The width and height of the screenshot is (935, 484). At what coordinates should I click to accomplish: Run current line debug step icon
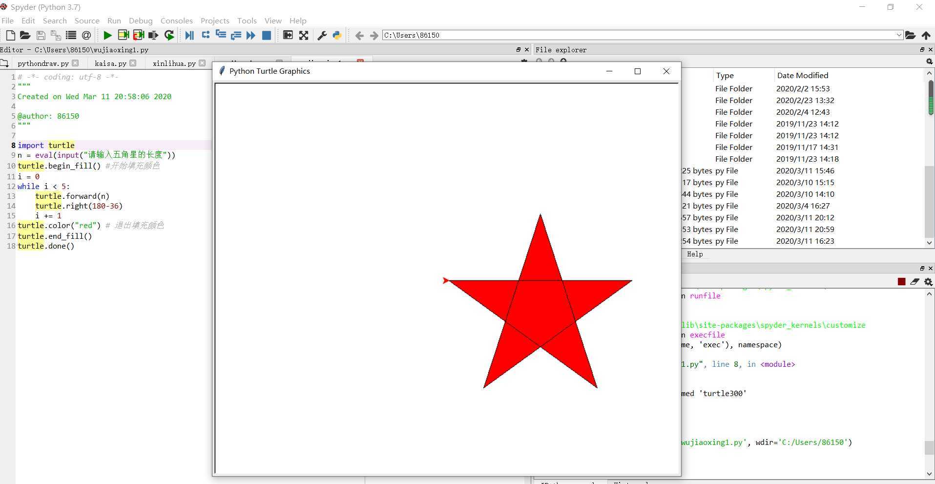(x=206, y=35)
